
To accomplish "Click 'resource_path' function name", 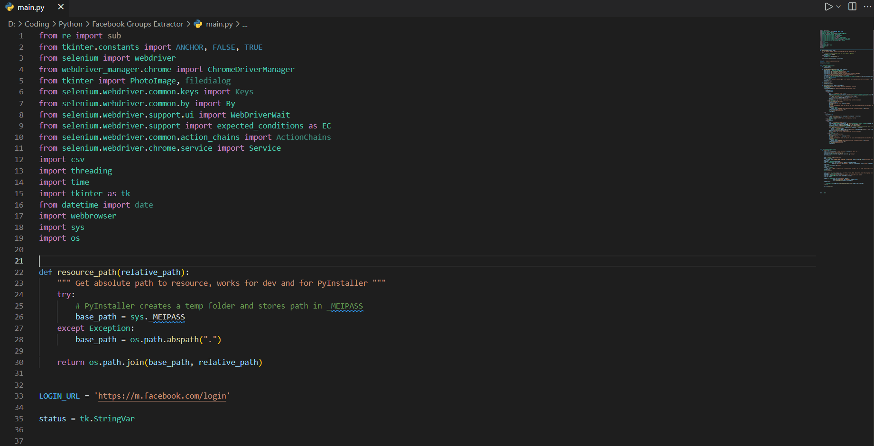I will click(x=87, y=273).
